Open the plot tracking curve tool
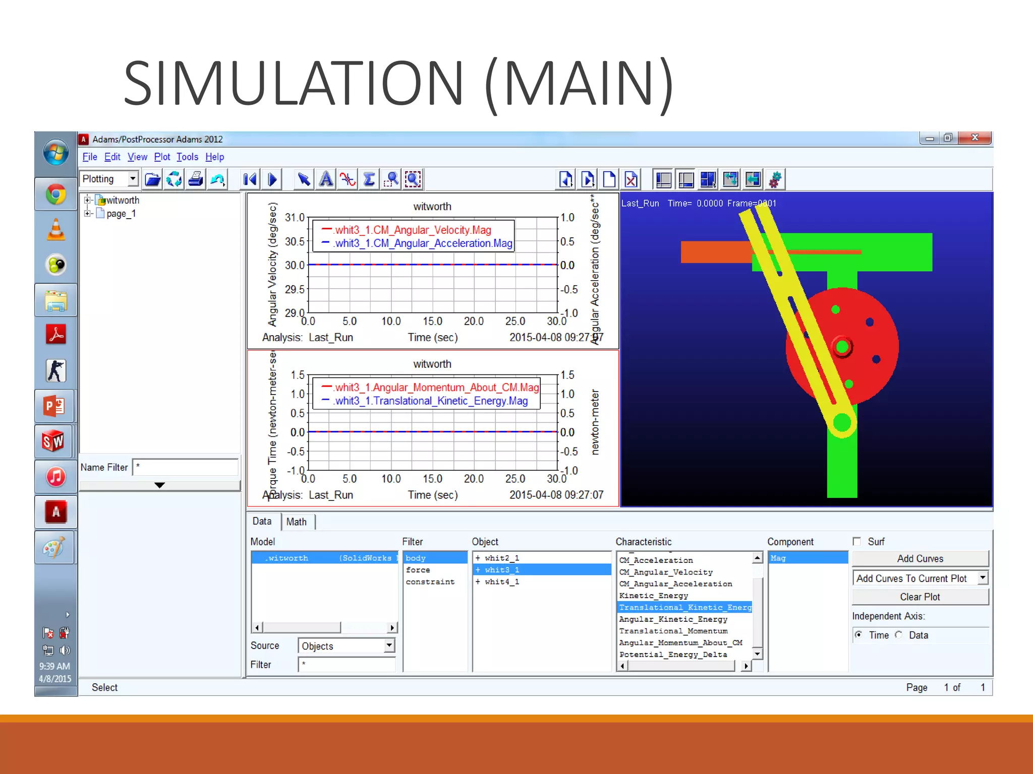This screenshot has width=1033, height=774. pos(348,179)
